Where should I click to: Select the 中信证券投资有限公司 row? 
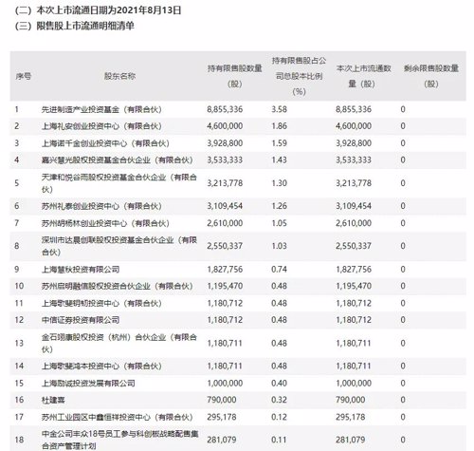[238, 320]
